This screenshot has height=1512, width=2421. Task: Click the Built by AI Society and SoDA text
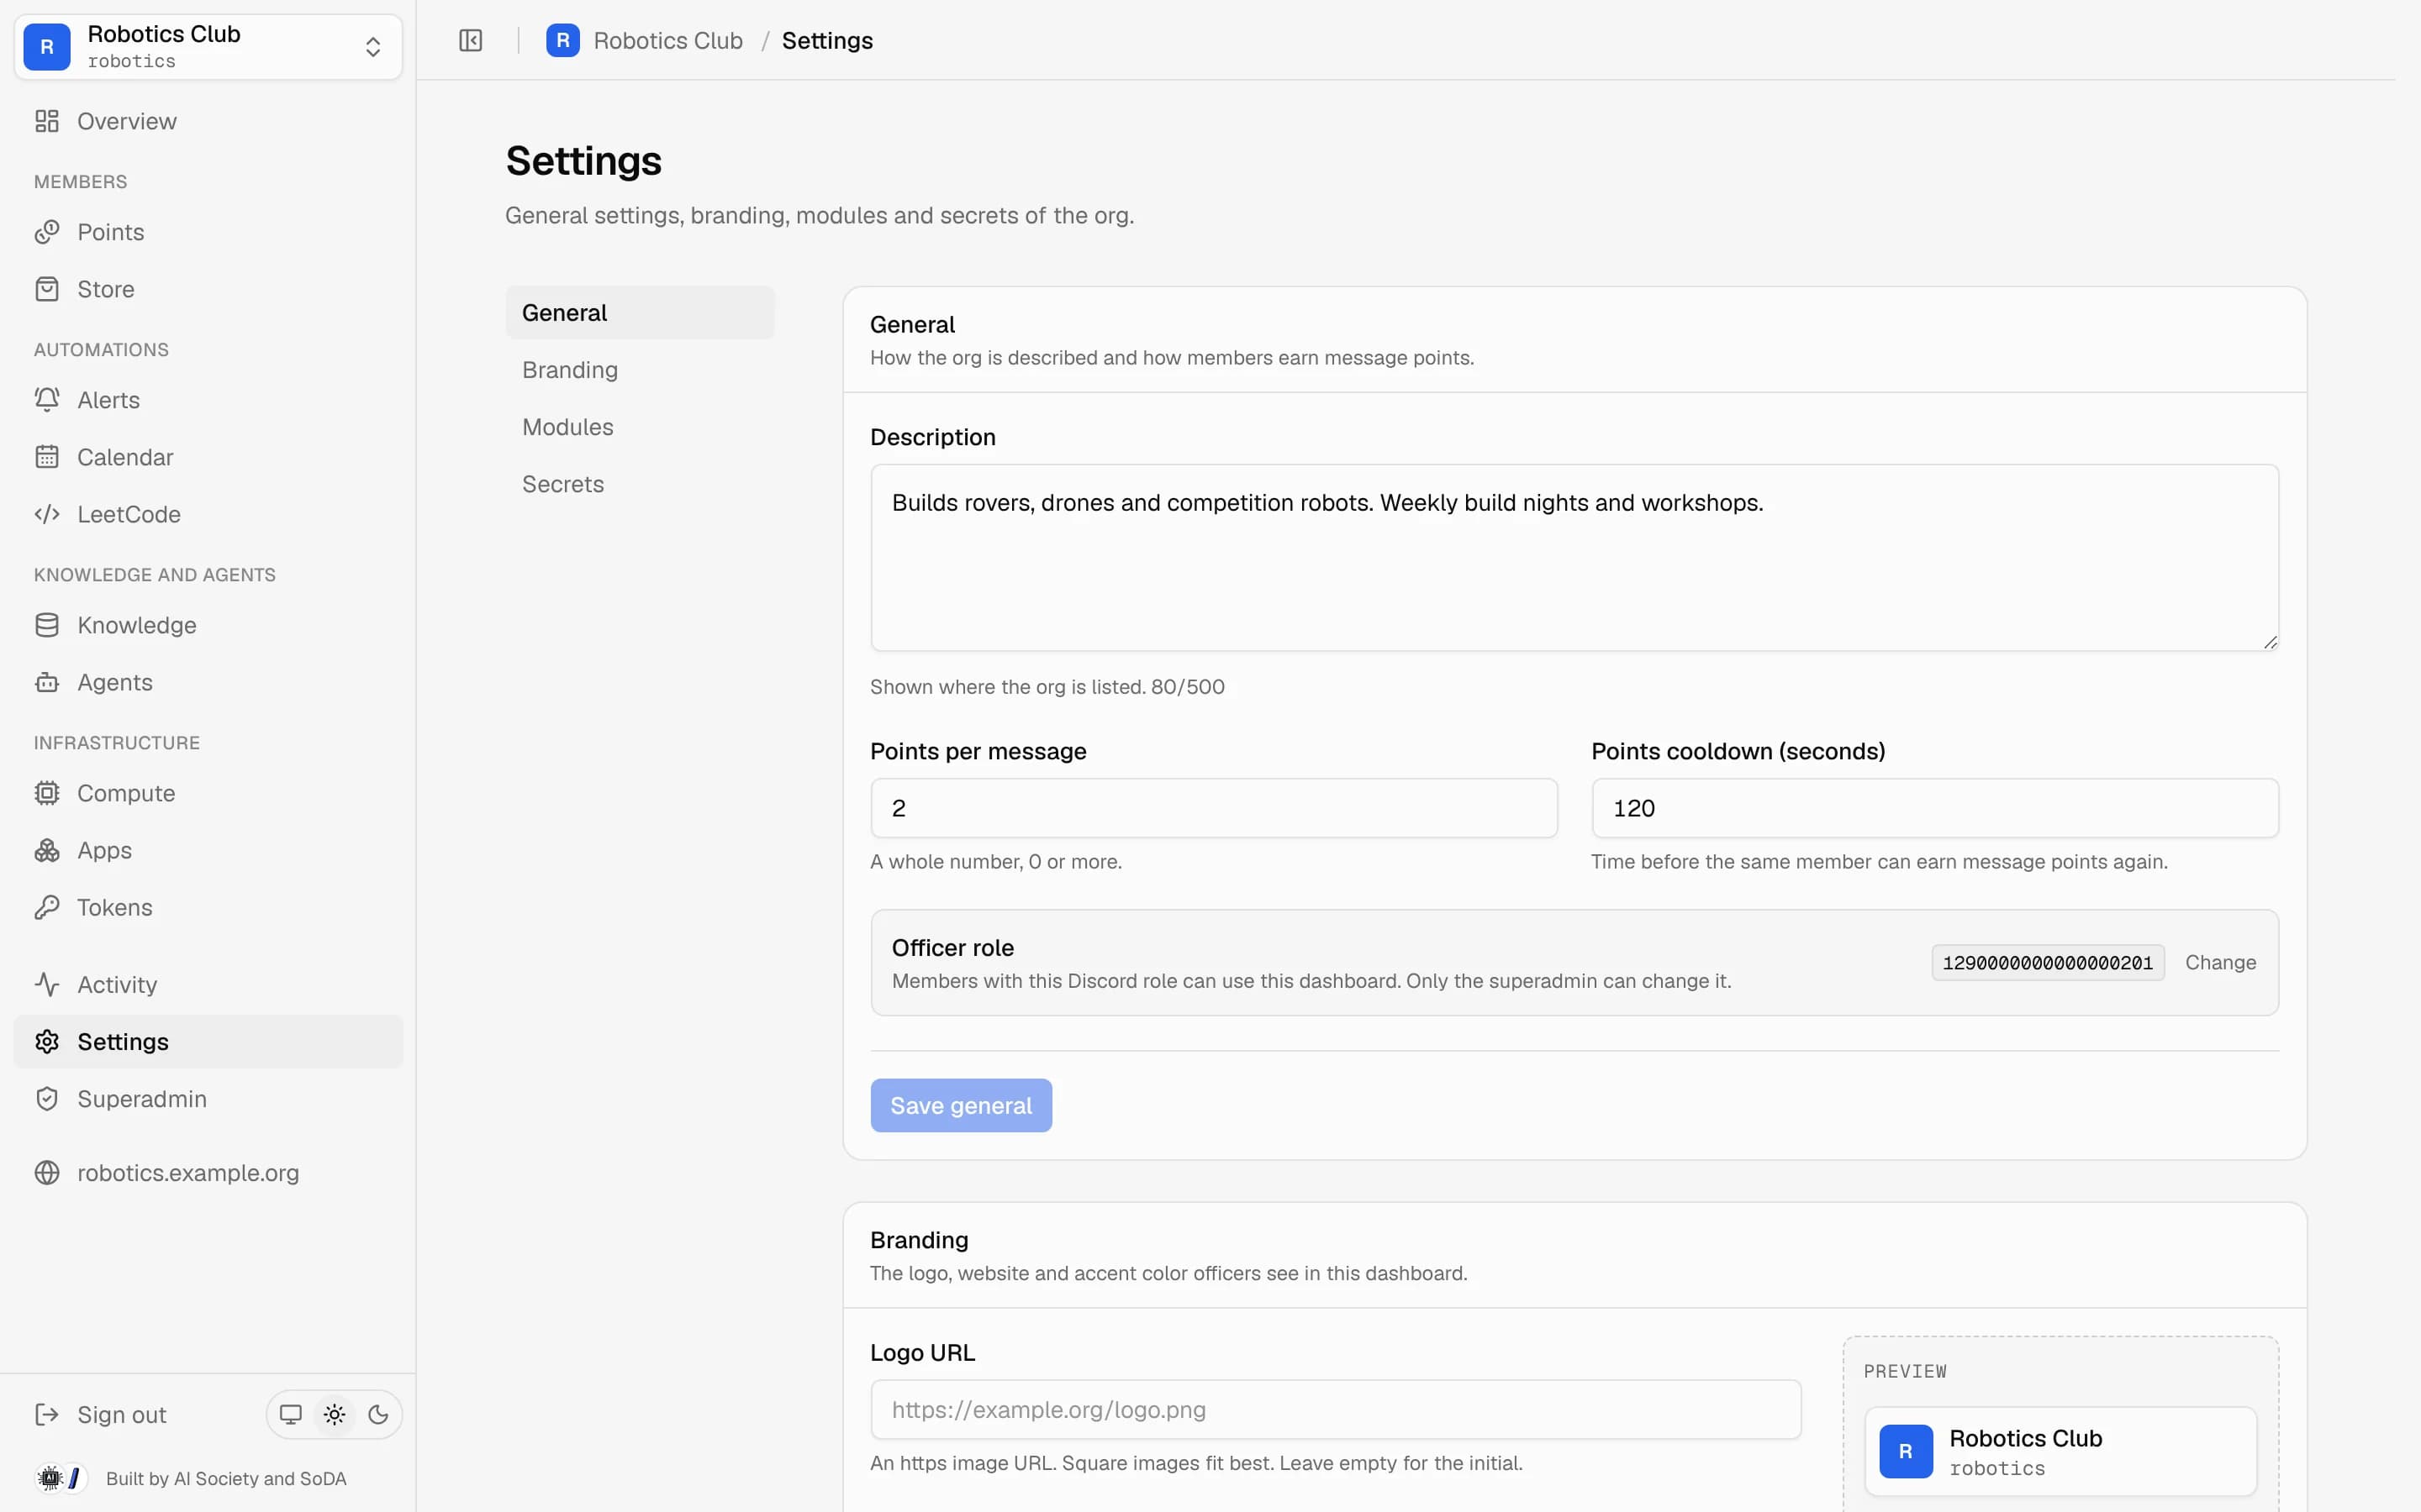(226, 1478)
